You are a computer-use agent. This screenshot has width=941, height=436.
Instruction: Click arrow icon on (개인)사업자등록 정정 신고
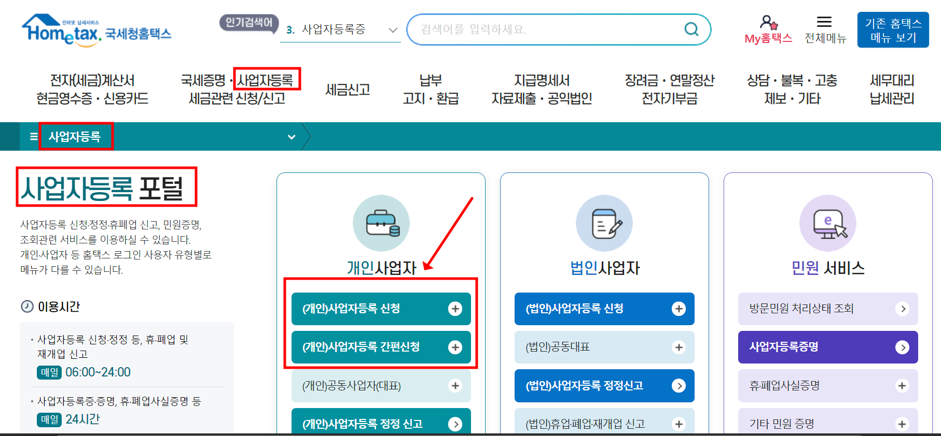pyautogui.click(x=455, y=424)
